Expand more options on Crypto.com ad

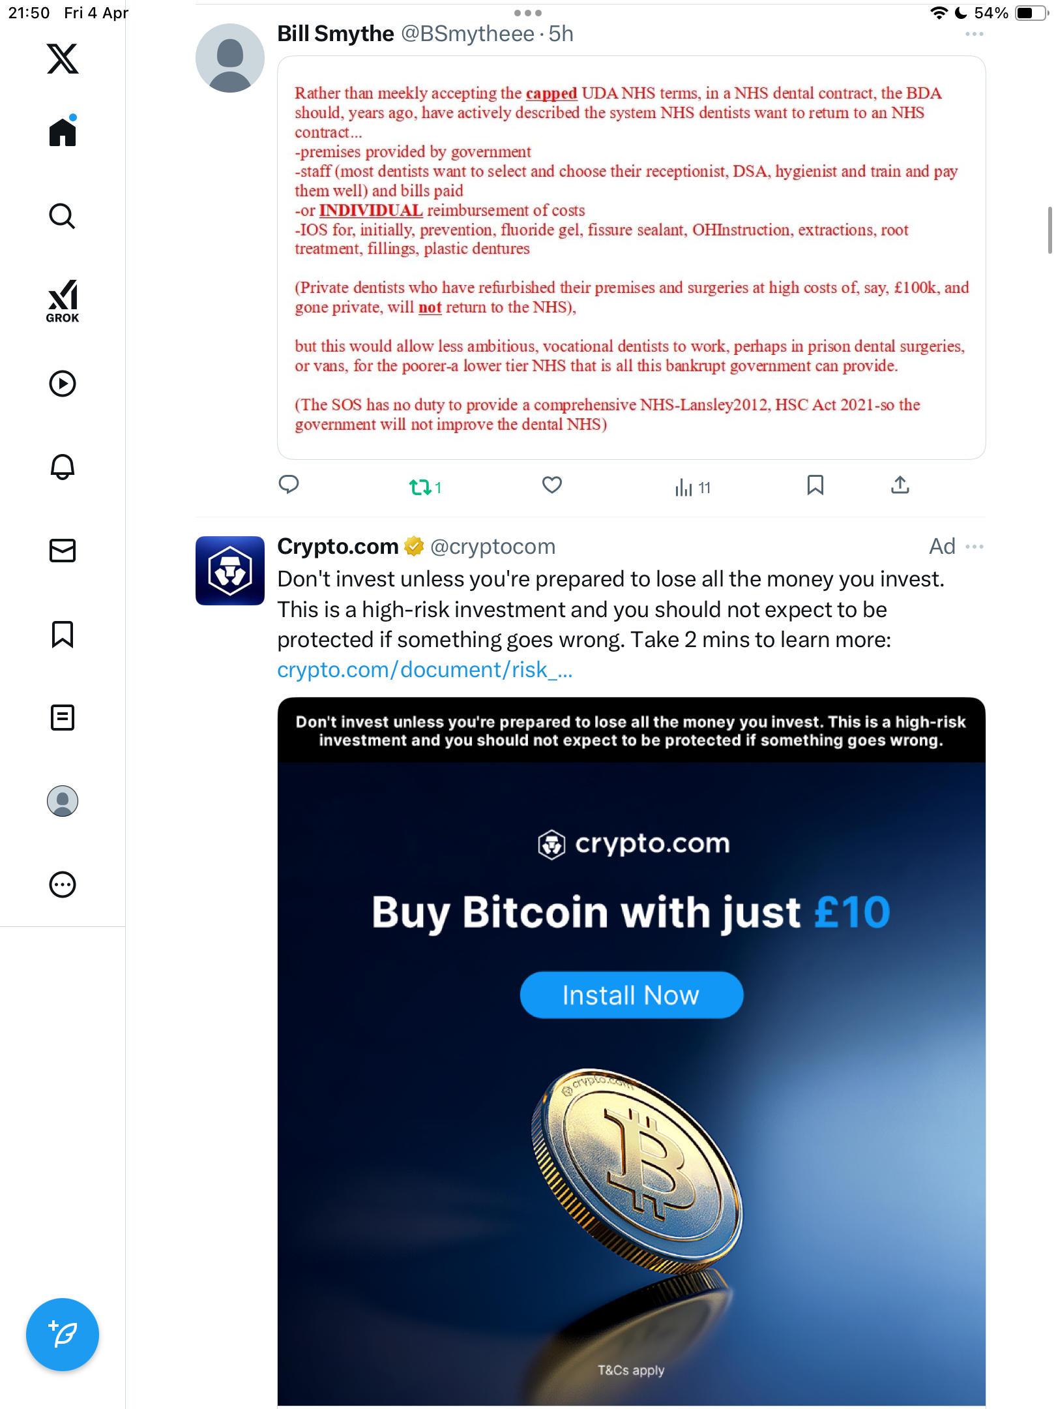click(x=975, y=547)
